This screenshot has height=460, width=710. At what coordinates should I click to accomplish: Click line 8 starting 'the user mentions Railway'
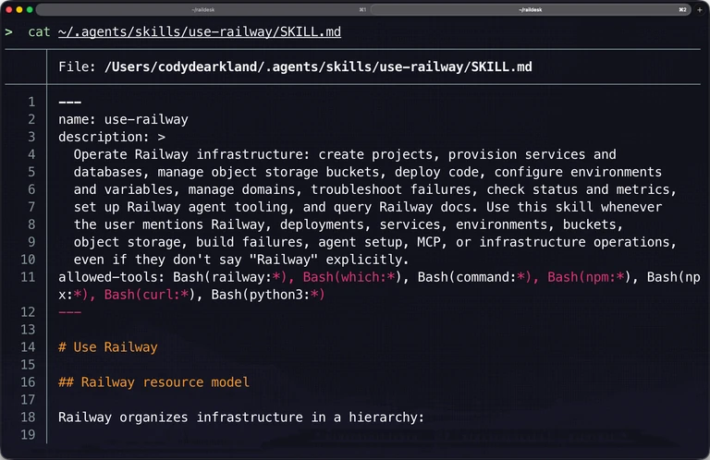point(349,224)
